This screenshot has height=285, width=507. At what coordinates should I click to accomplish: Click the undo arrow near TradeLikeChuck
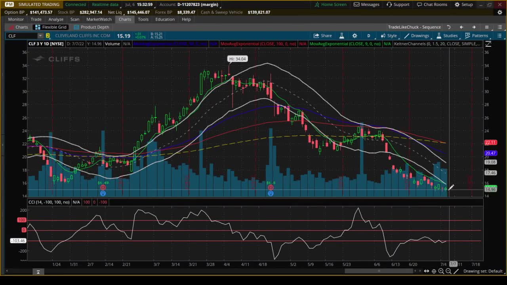pos(449,27)
